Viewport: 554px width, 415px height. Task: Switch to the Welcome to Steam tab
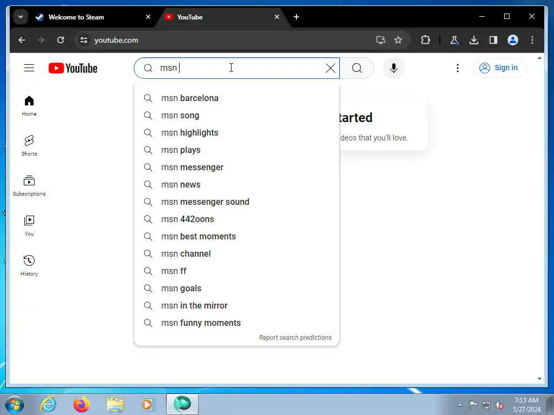(x=93, y=17)
